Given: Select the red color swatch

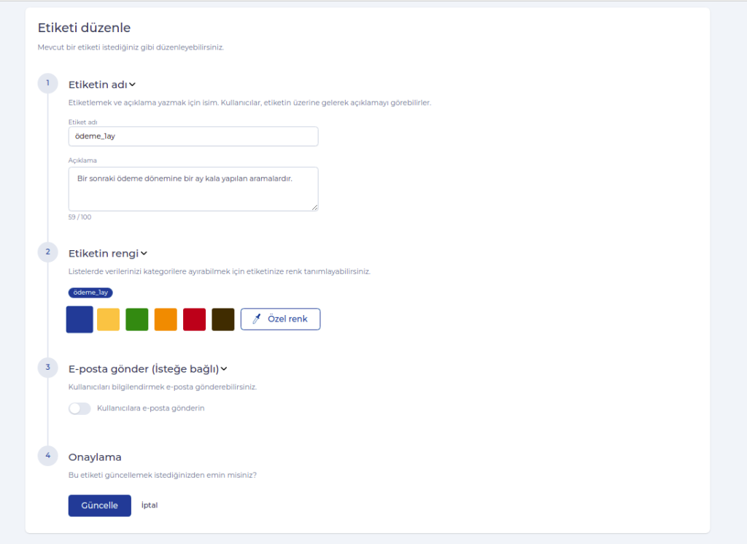Looking at the screenshot, I should tap(194, 319).
